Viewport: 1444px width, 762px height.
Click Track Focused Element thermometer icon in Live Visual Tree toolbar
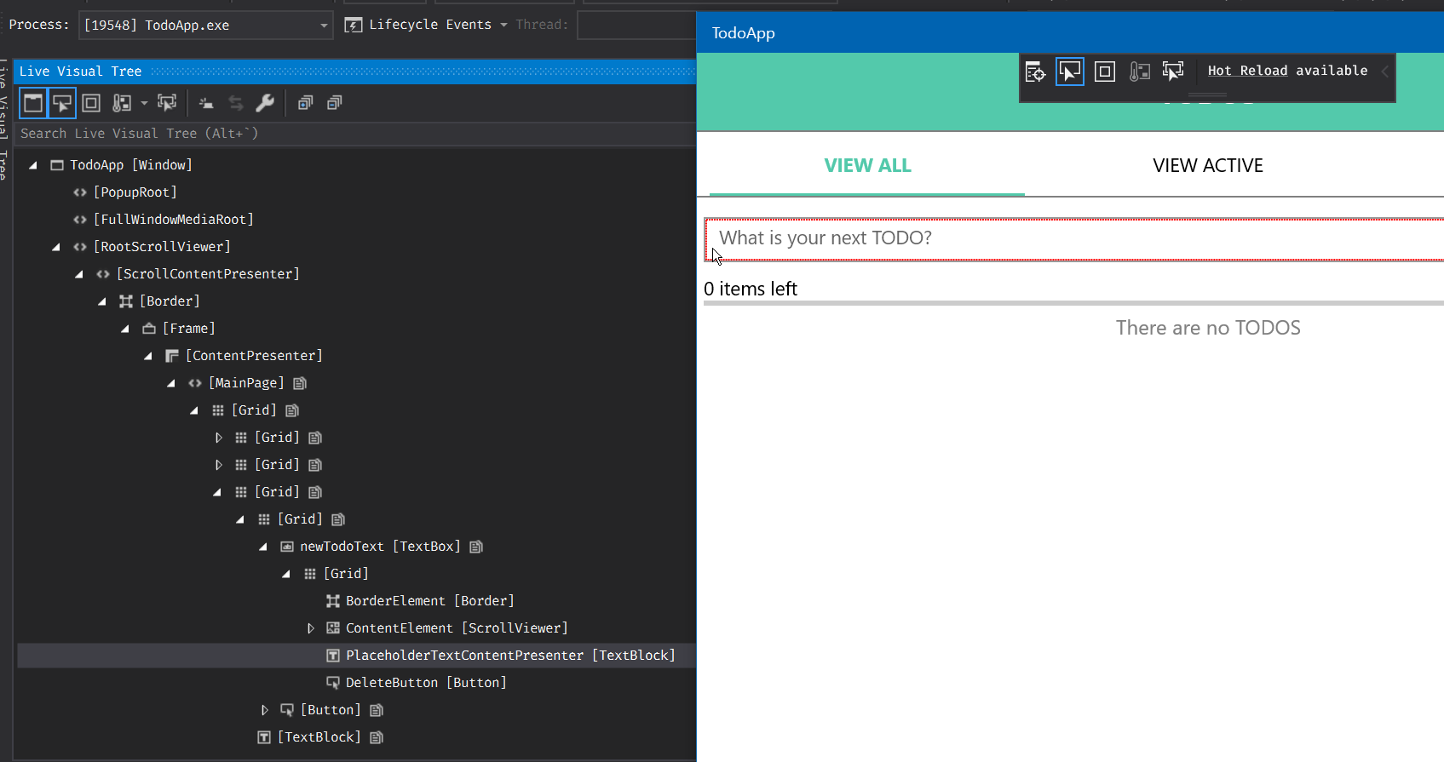122,103
